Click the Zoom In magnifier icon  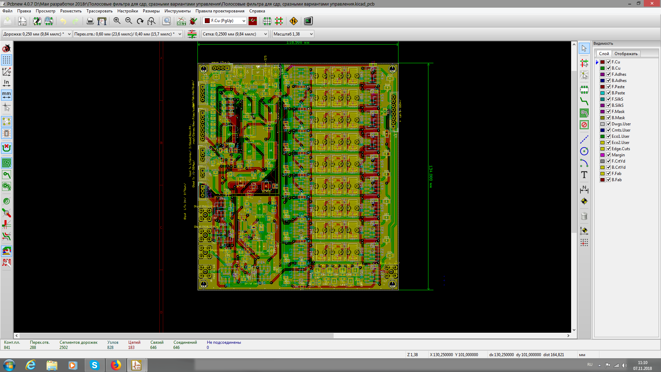point(117,21)
